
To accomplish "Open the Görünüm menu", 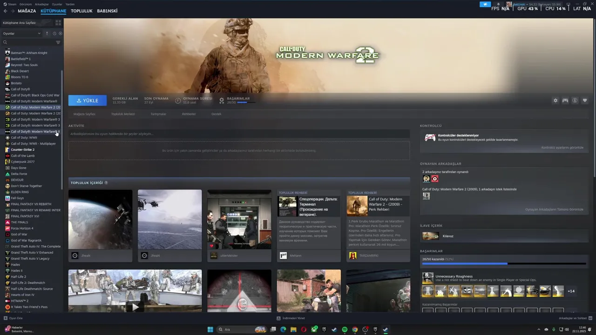I will [x=26, y=4].
